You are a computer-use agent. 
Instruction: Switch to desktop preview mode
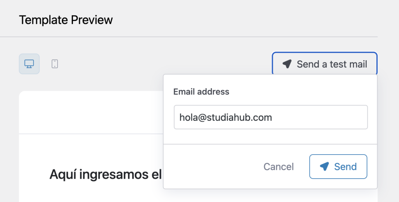click(x=29, y=64)
